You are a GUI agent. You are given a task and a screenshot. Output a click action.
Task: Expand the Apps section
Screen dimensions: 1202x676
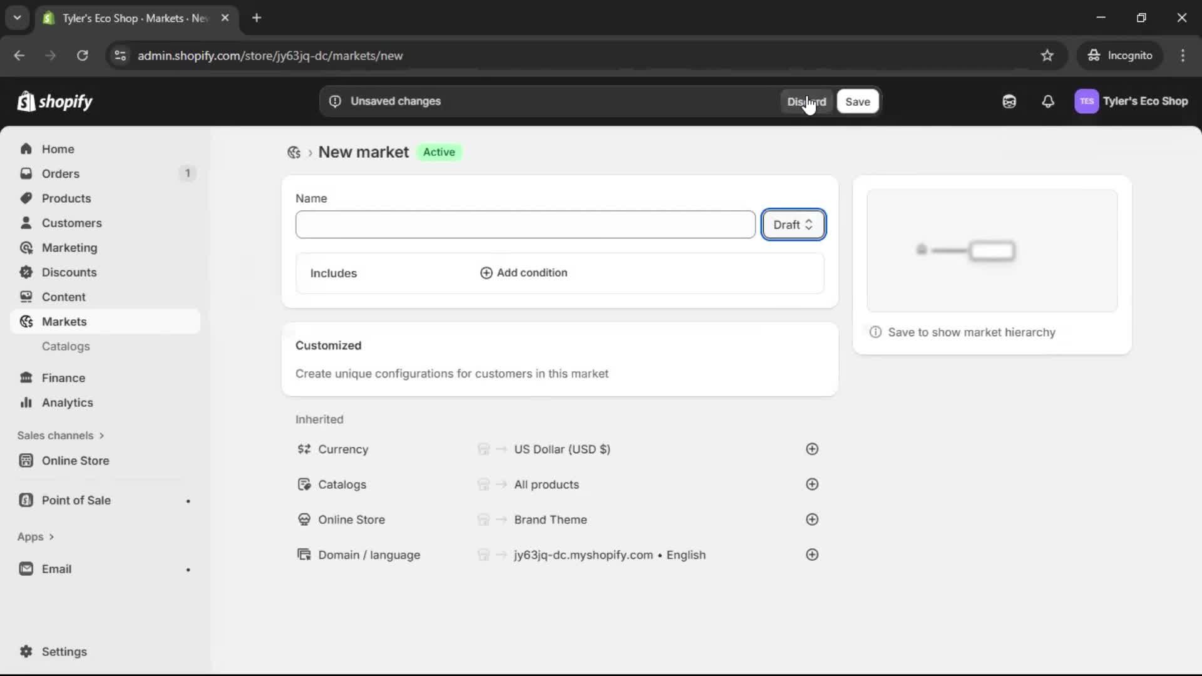coord(36,536)
